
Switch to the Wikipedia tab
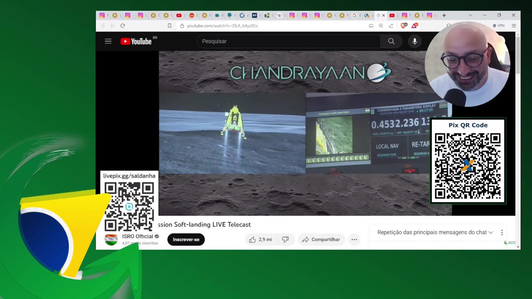click(x=280, y=15)
